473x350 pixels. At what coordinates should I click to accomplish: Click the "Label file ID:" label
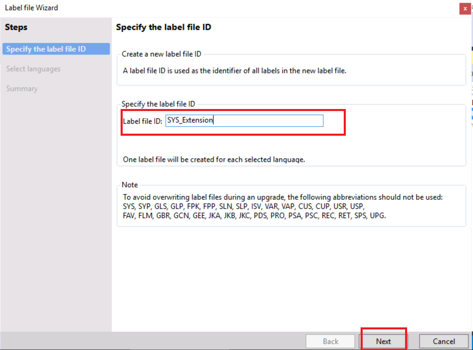pyautogui.click(x=142, y=121)
